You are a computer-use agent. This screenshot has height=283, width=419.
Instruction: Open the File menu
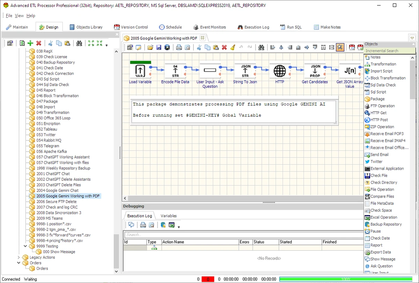pyautogui.click(x=9, y=16)
